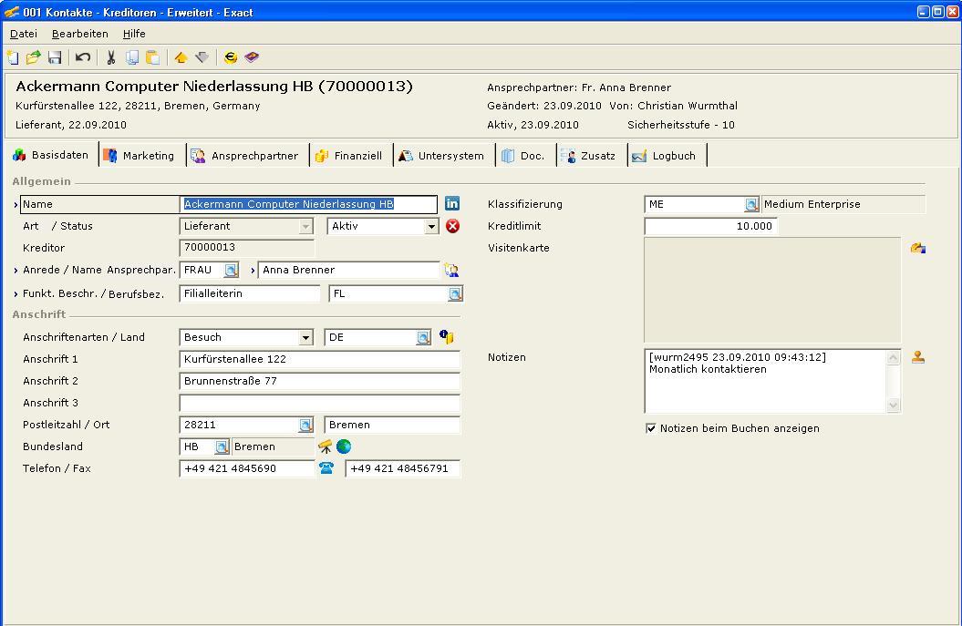Expand arrow before Funkt. Beschr. label
The height and width of the screenshot is (626, 962).
tap(16, 294)
